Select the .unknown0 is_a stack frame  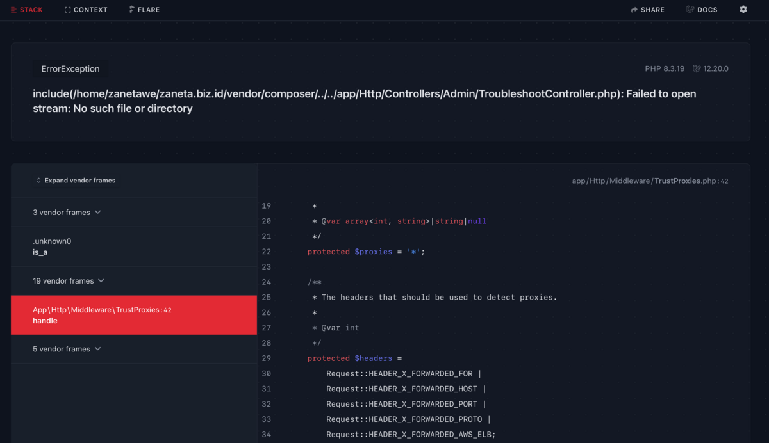point(133,246)
